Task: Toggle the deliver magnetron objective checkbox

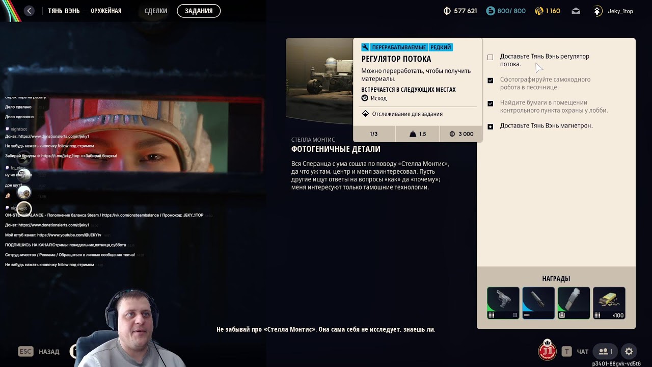Action: pyautogui.click(x=491, y=126)
